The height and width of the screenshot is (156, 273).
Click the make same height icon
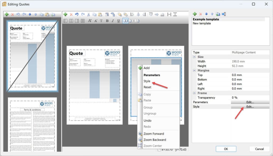(175, 14)
